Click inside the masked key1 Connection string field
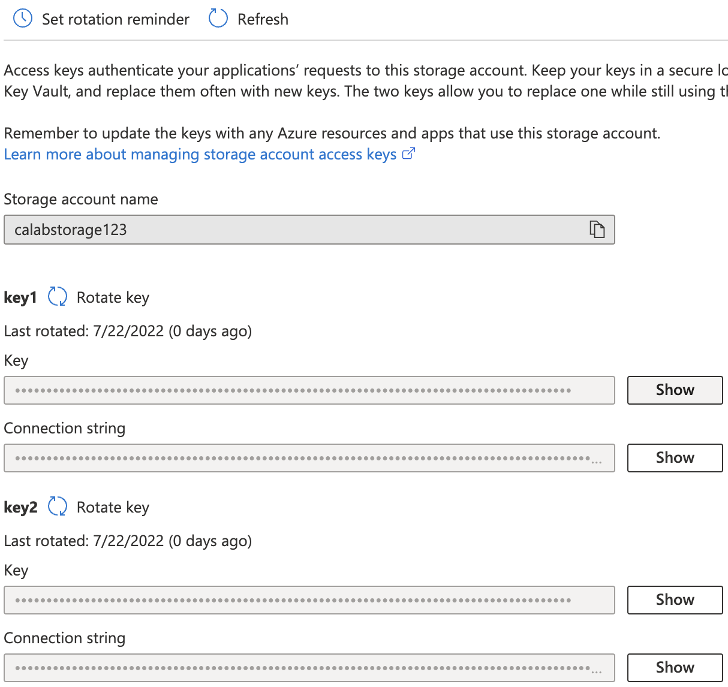 coord(309,458)
